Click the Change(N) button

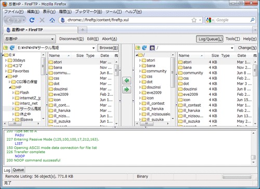[247, 48]
